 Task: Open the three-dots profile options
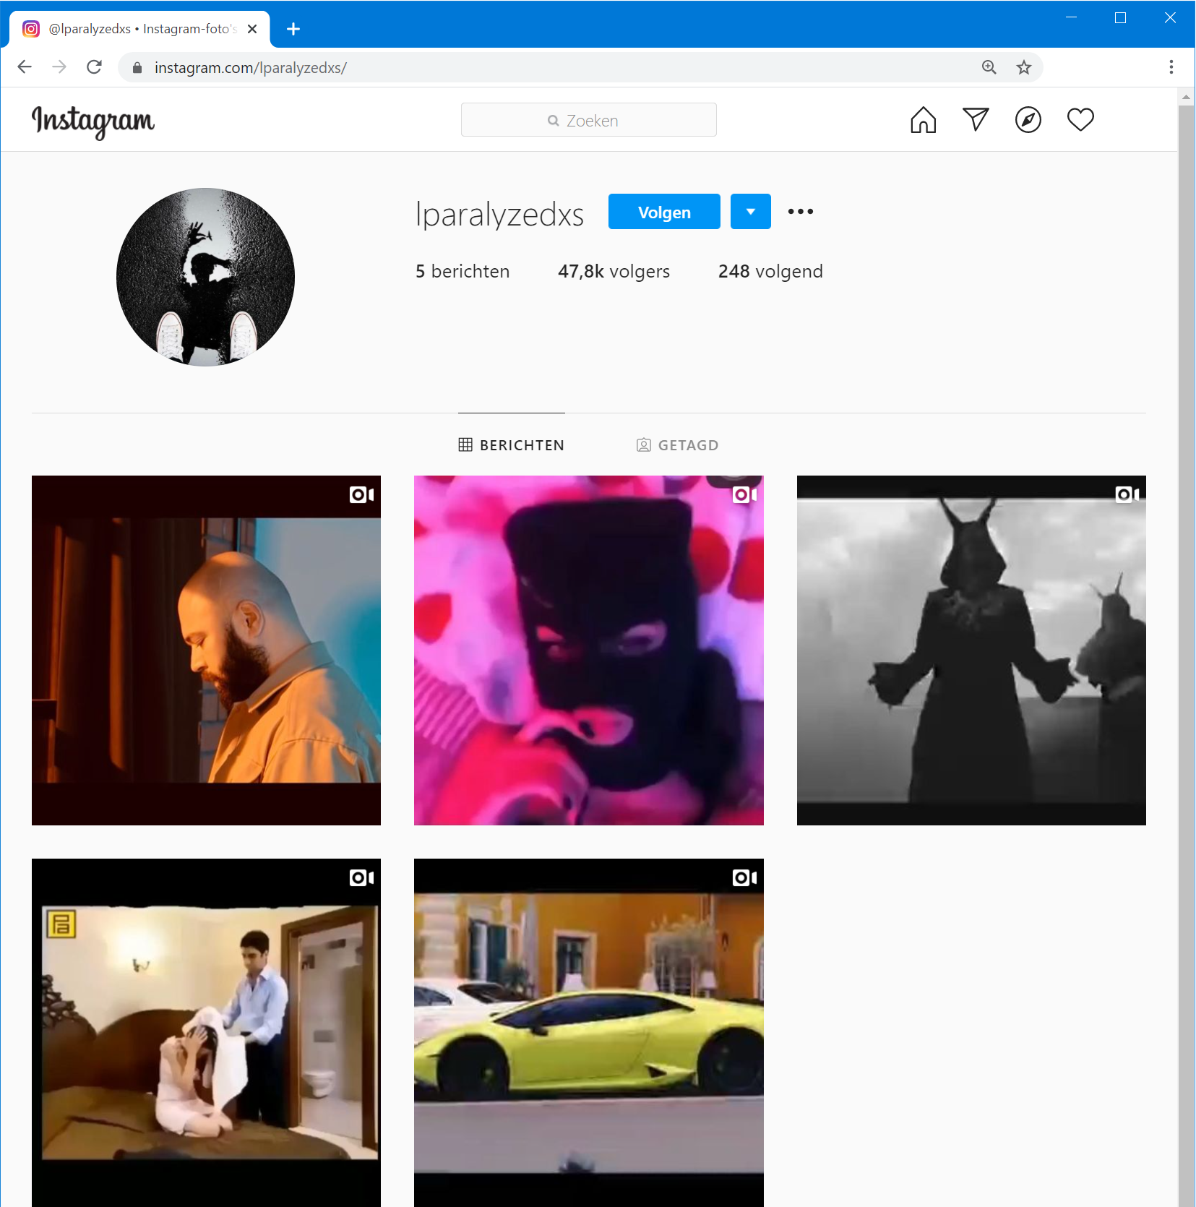coord(800,212)
